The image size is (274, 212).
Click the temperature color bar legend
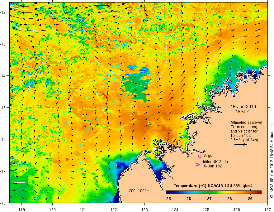coord(214,192)
